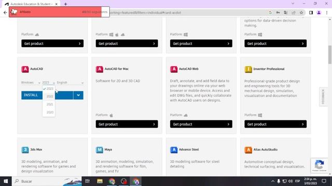Click the Google icon in address bar
This screenshot has height=186, width=332.
270,12
